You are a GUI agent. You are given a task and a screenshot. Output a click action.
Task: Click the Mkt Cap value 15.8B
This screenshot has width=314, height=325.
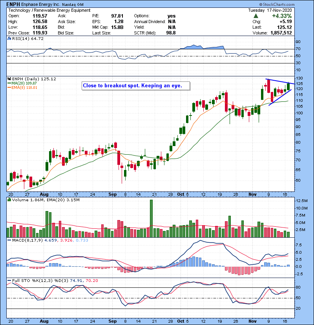tap(117, 27)
